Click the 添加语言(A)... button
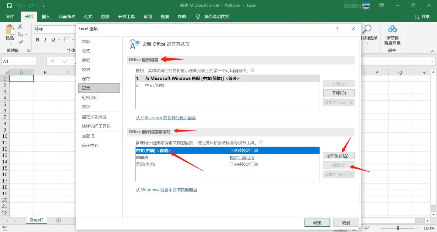This screenshot has width=437, height=232. tap(339, 156)
